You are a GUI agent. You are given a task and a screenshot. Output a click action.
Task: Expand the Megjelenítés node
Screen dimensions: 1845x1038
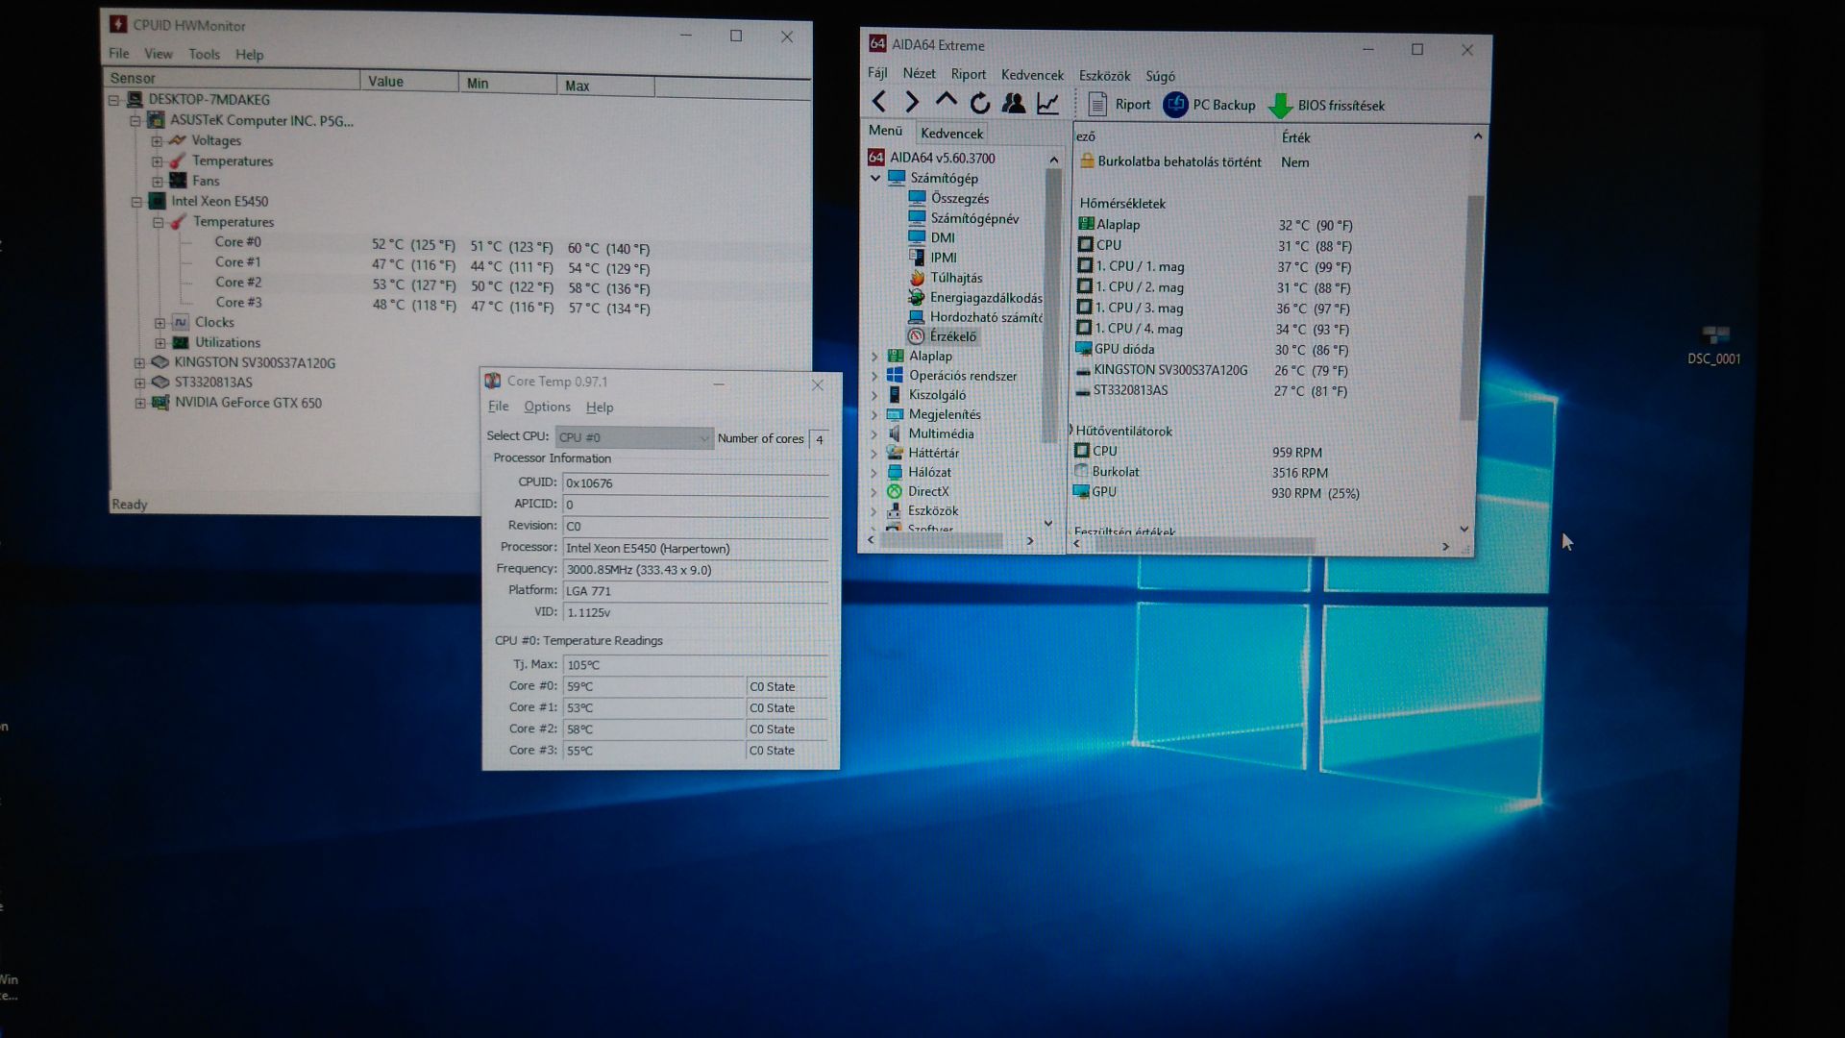[874, 414]
